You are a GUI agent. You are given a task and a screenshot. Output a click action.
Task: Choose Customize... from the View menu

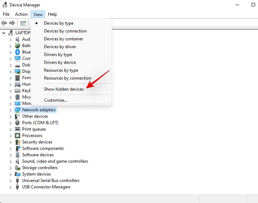(55, 100)
